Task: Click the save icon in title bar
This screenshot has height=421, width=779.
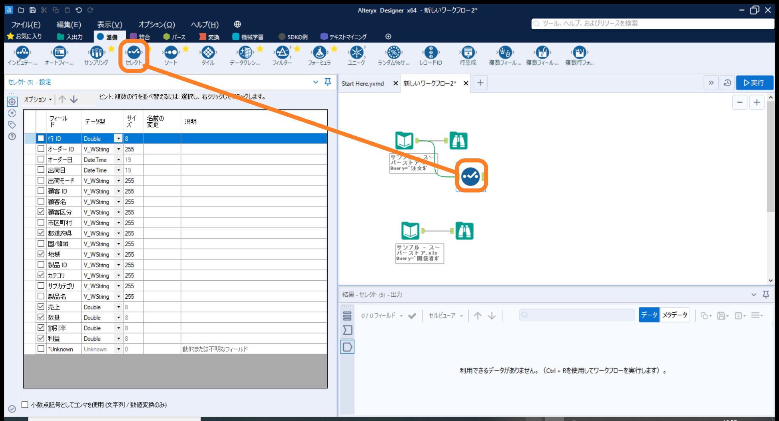Action: (33, 10)
